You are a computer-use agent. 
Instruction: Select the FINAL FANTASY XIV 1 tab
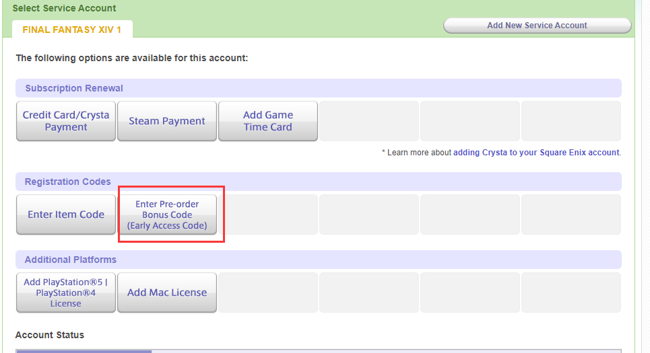(72, 30)
